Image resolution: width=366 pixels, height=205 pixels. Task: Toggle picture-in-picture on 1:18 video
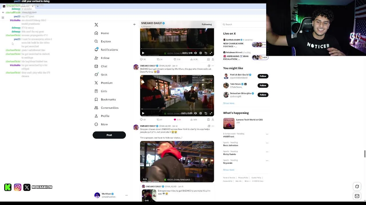pyautogui.click(x=206, y=53)
